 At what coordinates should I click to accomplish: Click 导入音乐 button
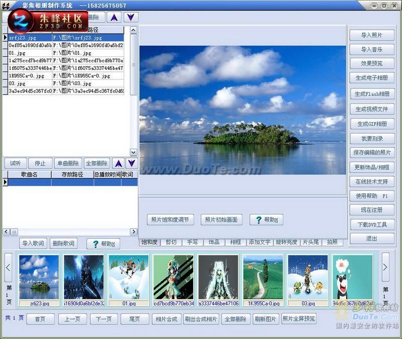[372, 49]
